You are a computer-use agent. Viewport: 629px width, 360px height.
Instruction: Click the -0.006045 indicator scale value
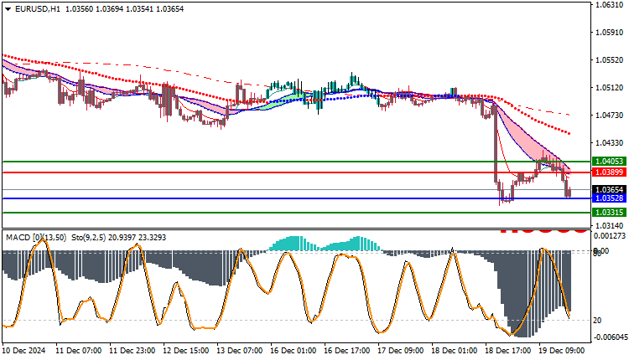pyautogui.click(x=610, y=337)
